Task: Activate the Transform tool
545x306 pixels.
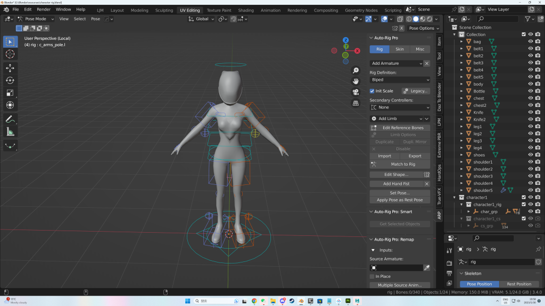Action: pos(10,105)
